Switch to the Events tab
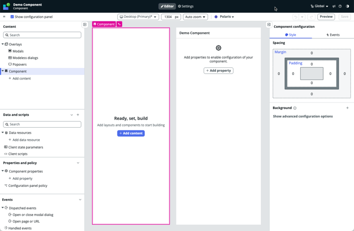354x231 pixels. (x=333, y=35)
